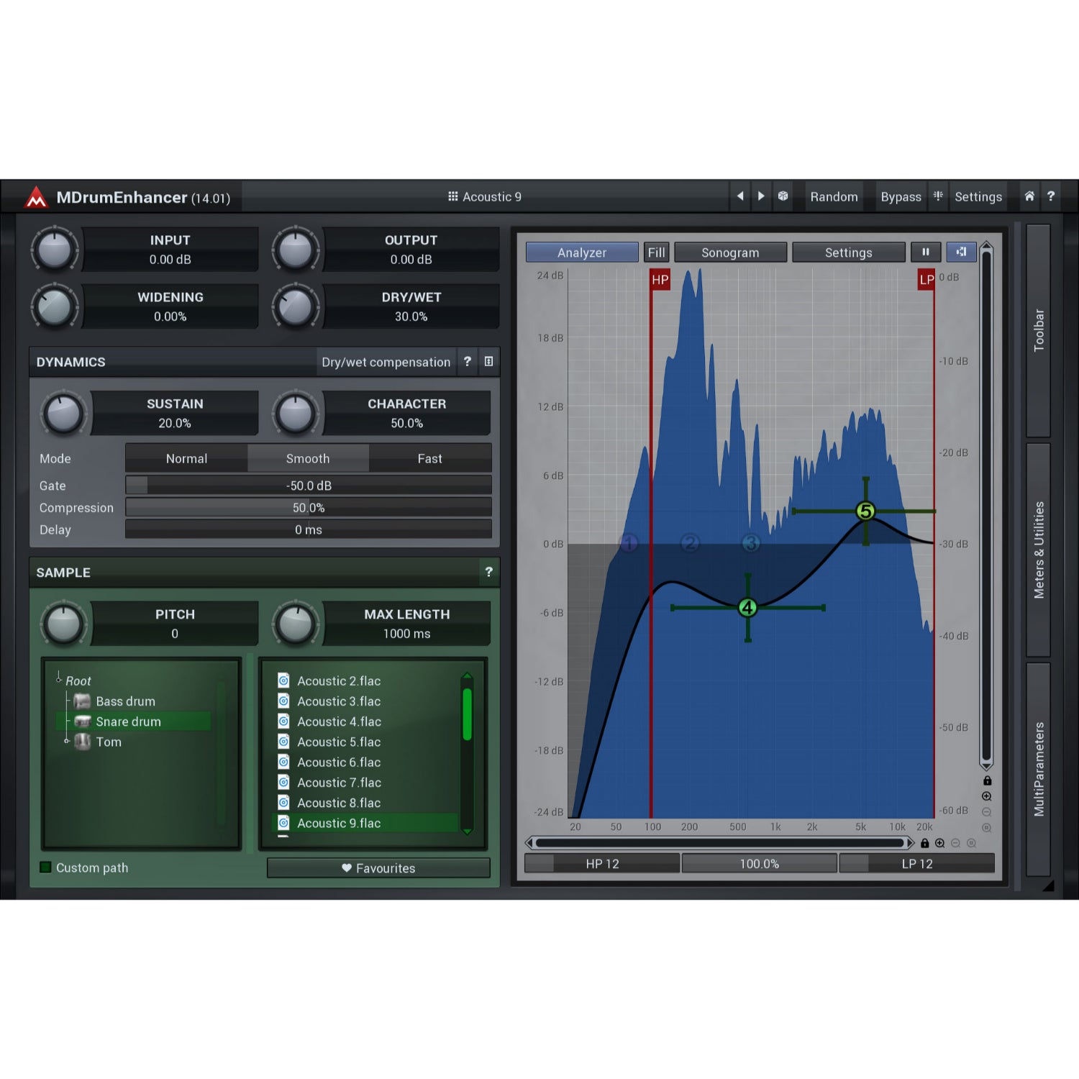1079x1079 pixels.
Task: Set dynamics mode to Normal
Action: (186, 458)
